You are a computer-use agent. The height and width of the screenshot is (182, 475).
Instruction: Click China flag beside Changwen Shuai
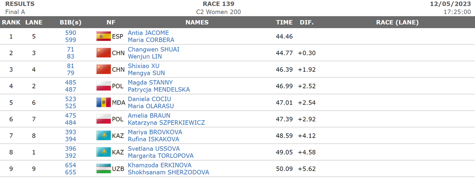pos(103,53)
